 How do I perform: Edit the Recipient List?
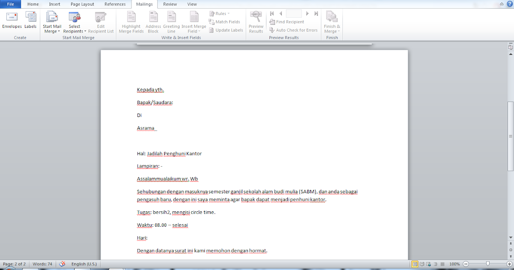click(101, 22)
